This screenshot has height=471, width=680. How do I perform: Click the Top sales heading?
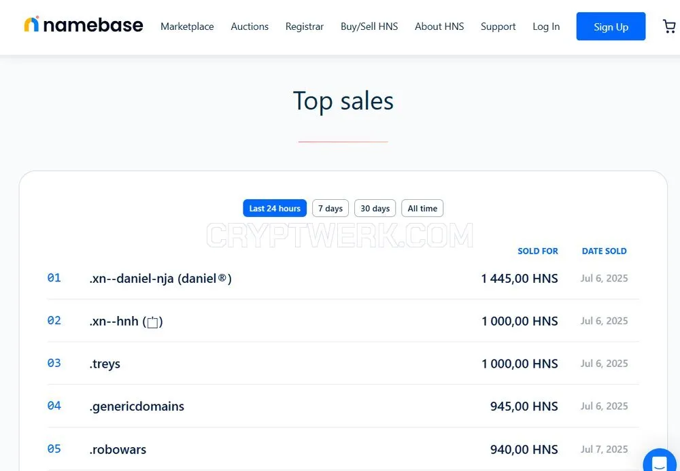pos(343,101)
